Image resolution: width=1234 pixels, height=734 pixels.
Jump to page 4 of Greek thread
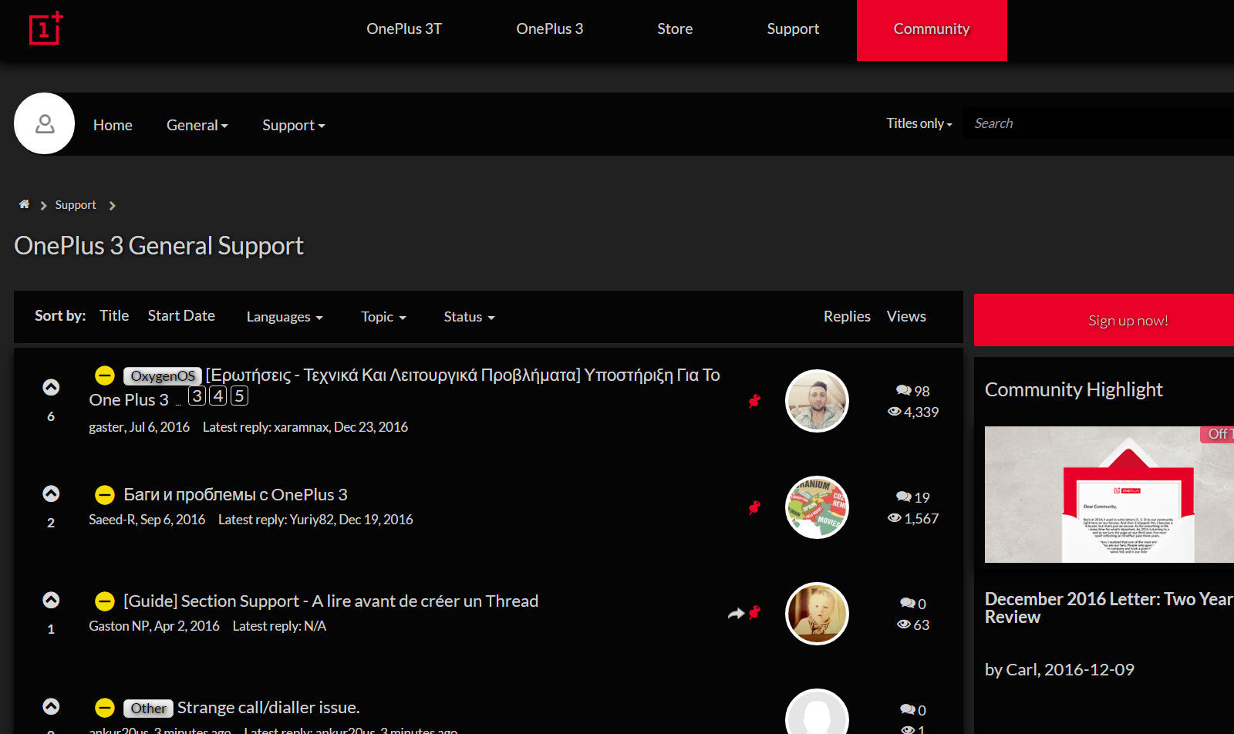point(218,396)
